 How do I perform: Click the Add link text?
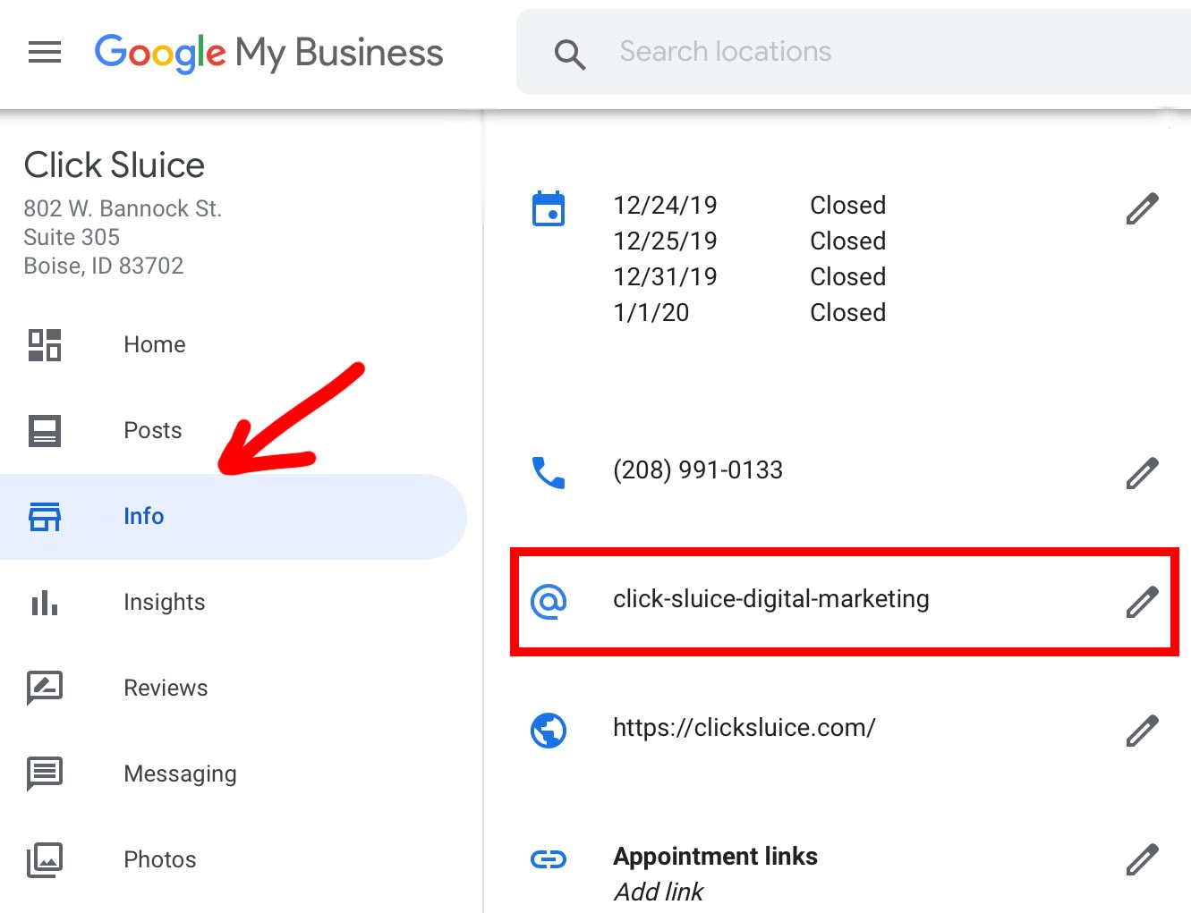(659, 892)
